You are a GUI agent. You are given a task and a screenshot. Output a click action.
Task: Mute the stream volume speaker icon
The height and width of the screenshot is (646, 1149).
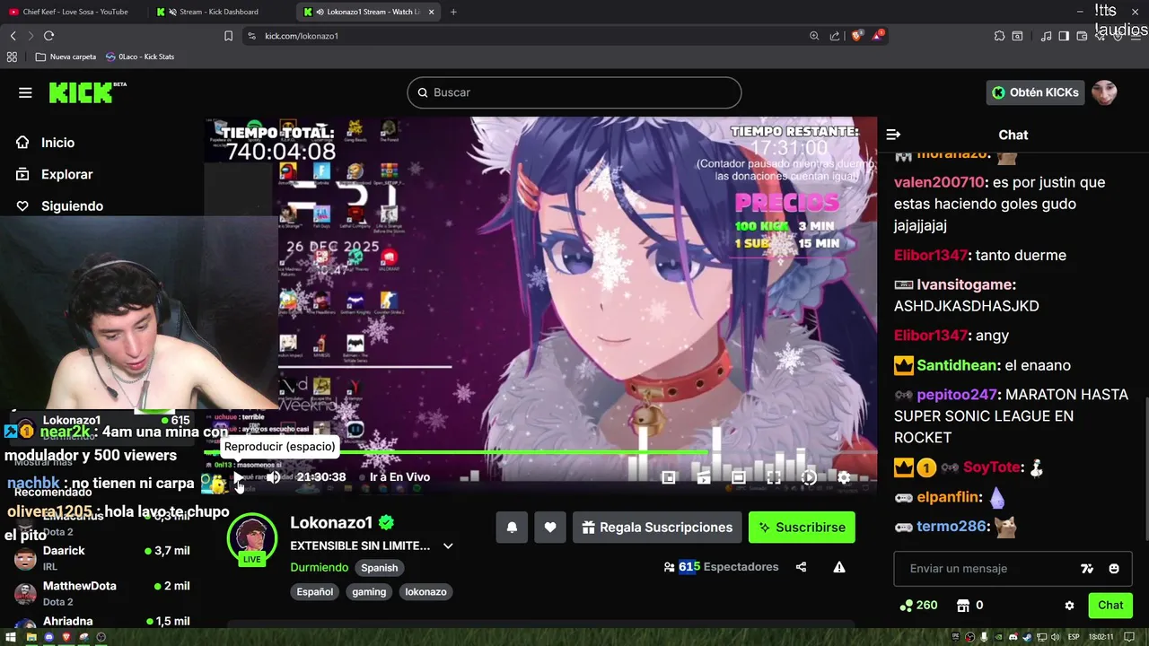coord(273,477)
